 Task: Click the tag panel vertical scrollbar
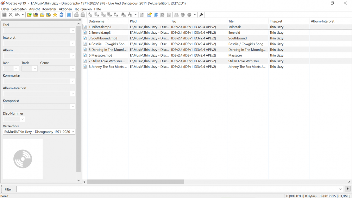pos(78,99)
